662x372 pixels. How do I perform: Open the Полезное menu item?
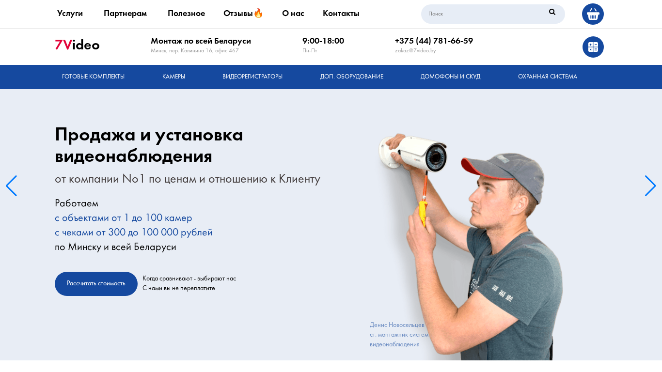pyautogui.click(x=186, y=13)
